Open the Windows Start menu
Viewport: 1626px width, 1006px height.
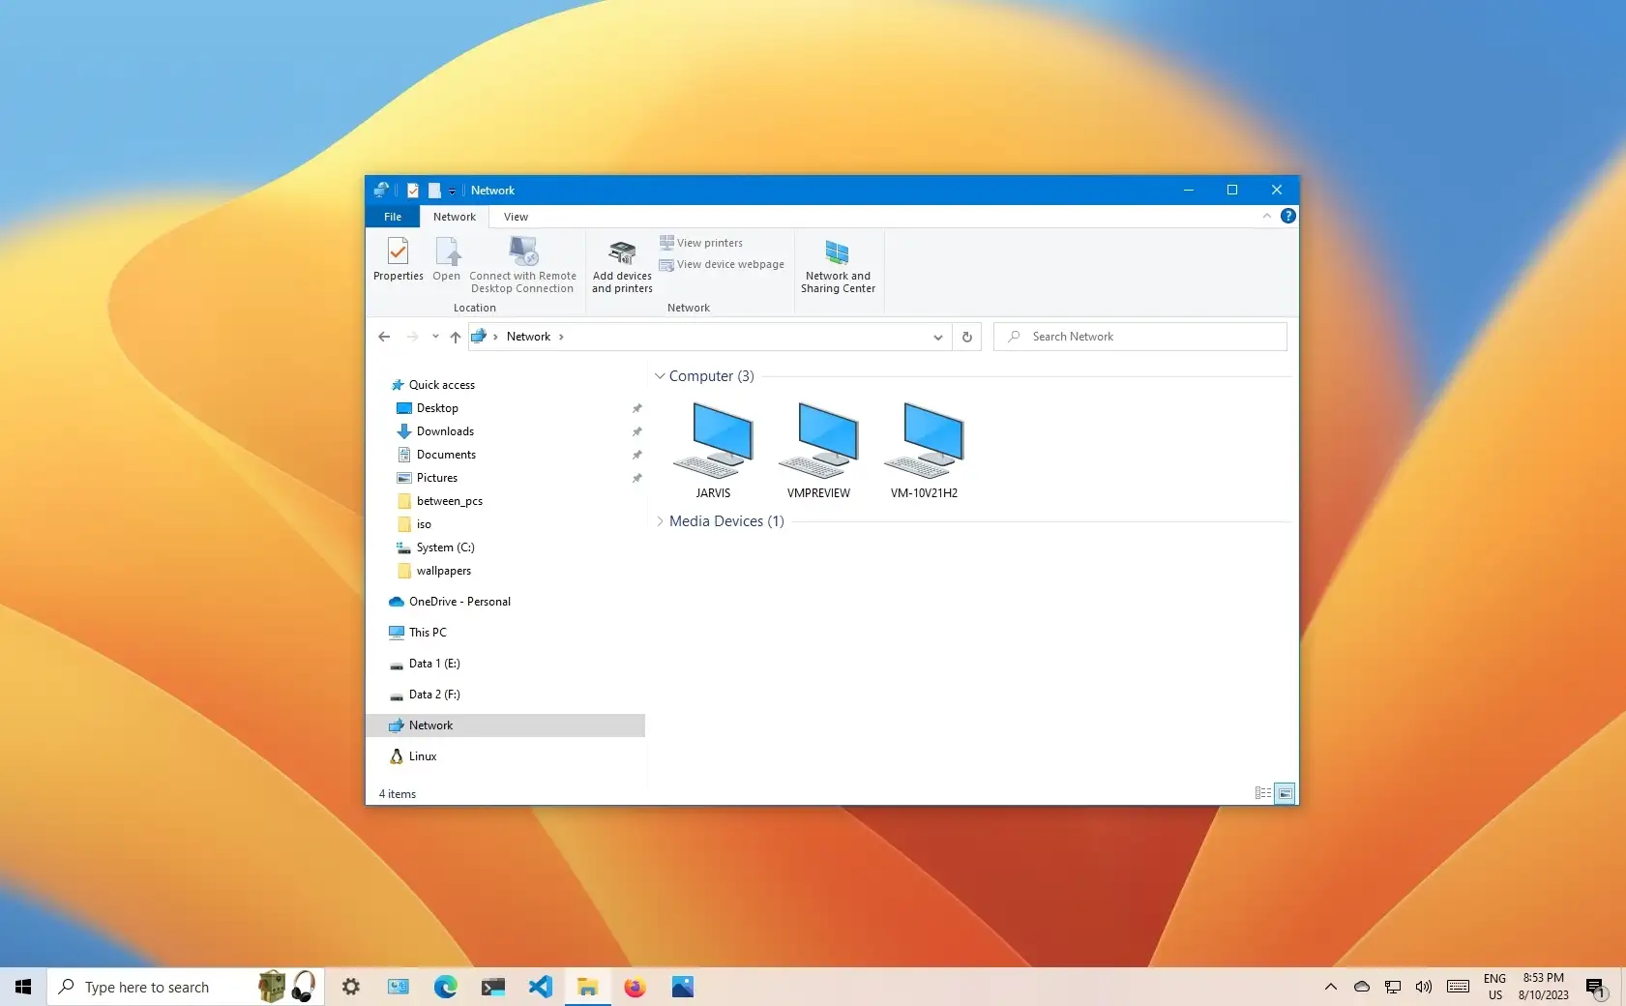[x=23, y=987]
